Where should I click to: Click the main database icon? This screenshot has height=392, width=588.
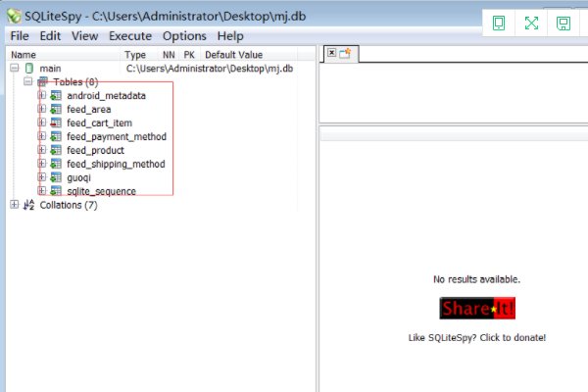click(28, 69)
